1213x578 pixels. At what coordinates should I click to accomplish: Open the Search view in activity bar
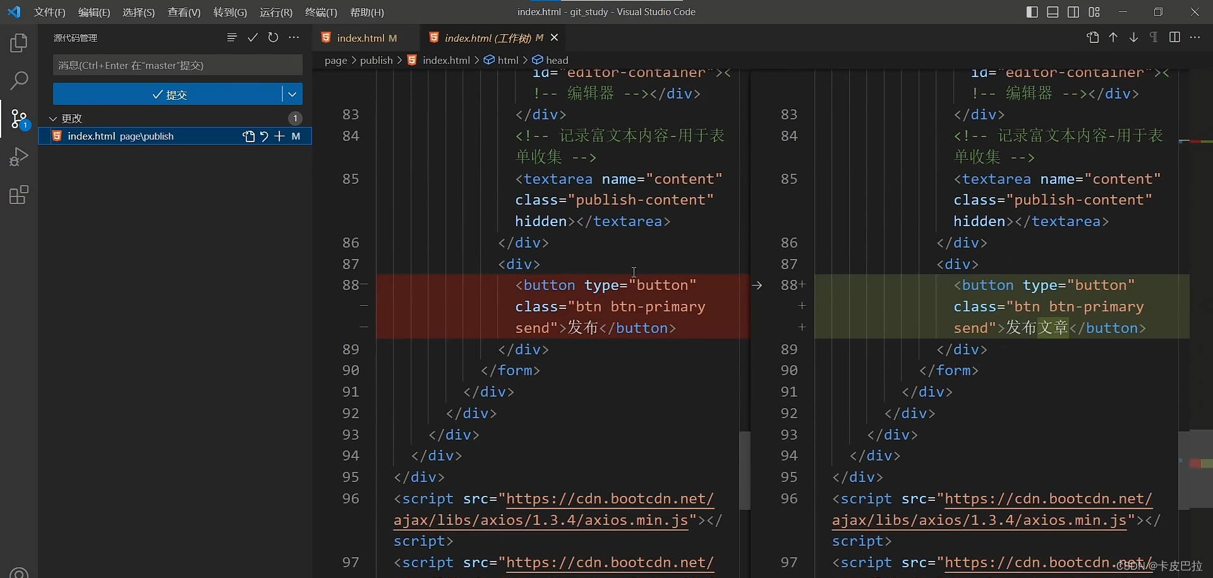click(19, 80)
